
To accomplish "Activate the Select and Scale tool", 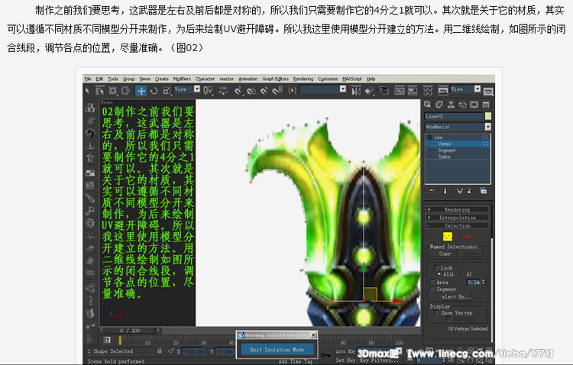I will [167, 90].
